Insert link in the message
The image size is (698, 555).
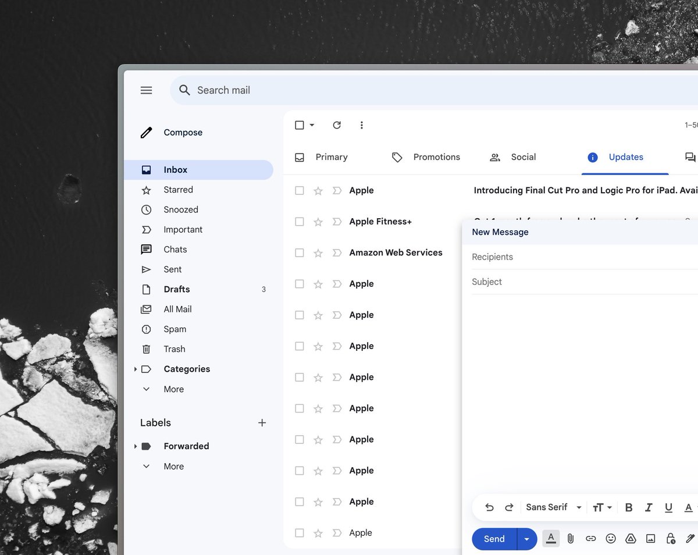591,539
